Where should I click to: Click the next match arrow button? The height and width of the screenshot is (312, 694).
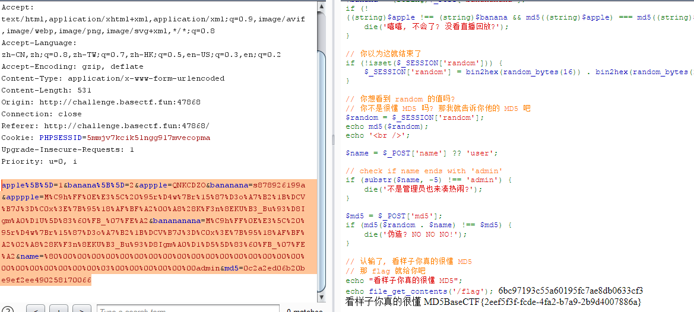[82, 309]
